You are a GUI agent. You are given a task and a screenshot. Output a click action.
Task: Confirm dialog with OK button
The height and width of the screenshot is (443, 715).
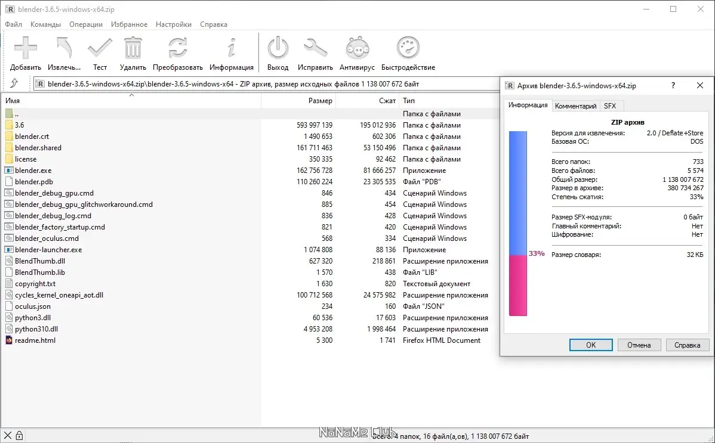(x=591, y=345)
